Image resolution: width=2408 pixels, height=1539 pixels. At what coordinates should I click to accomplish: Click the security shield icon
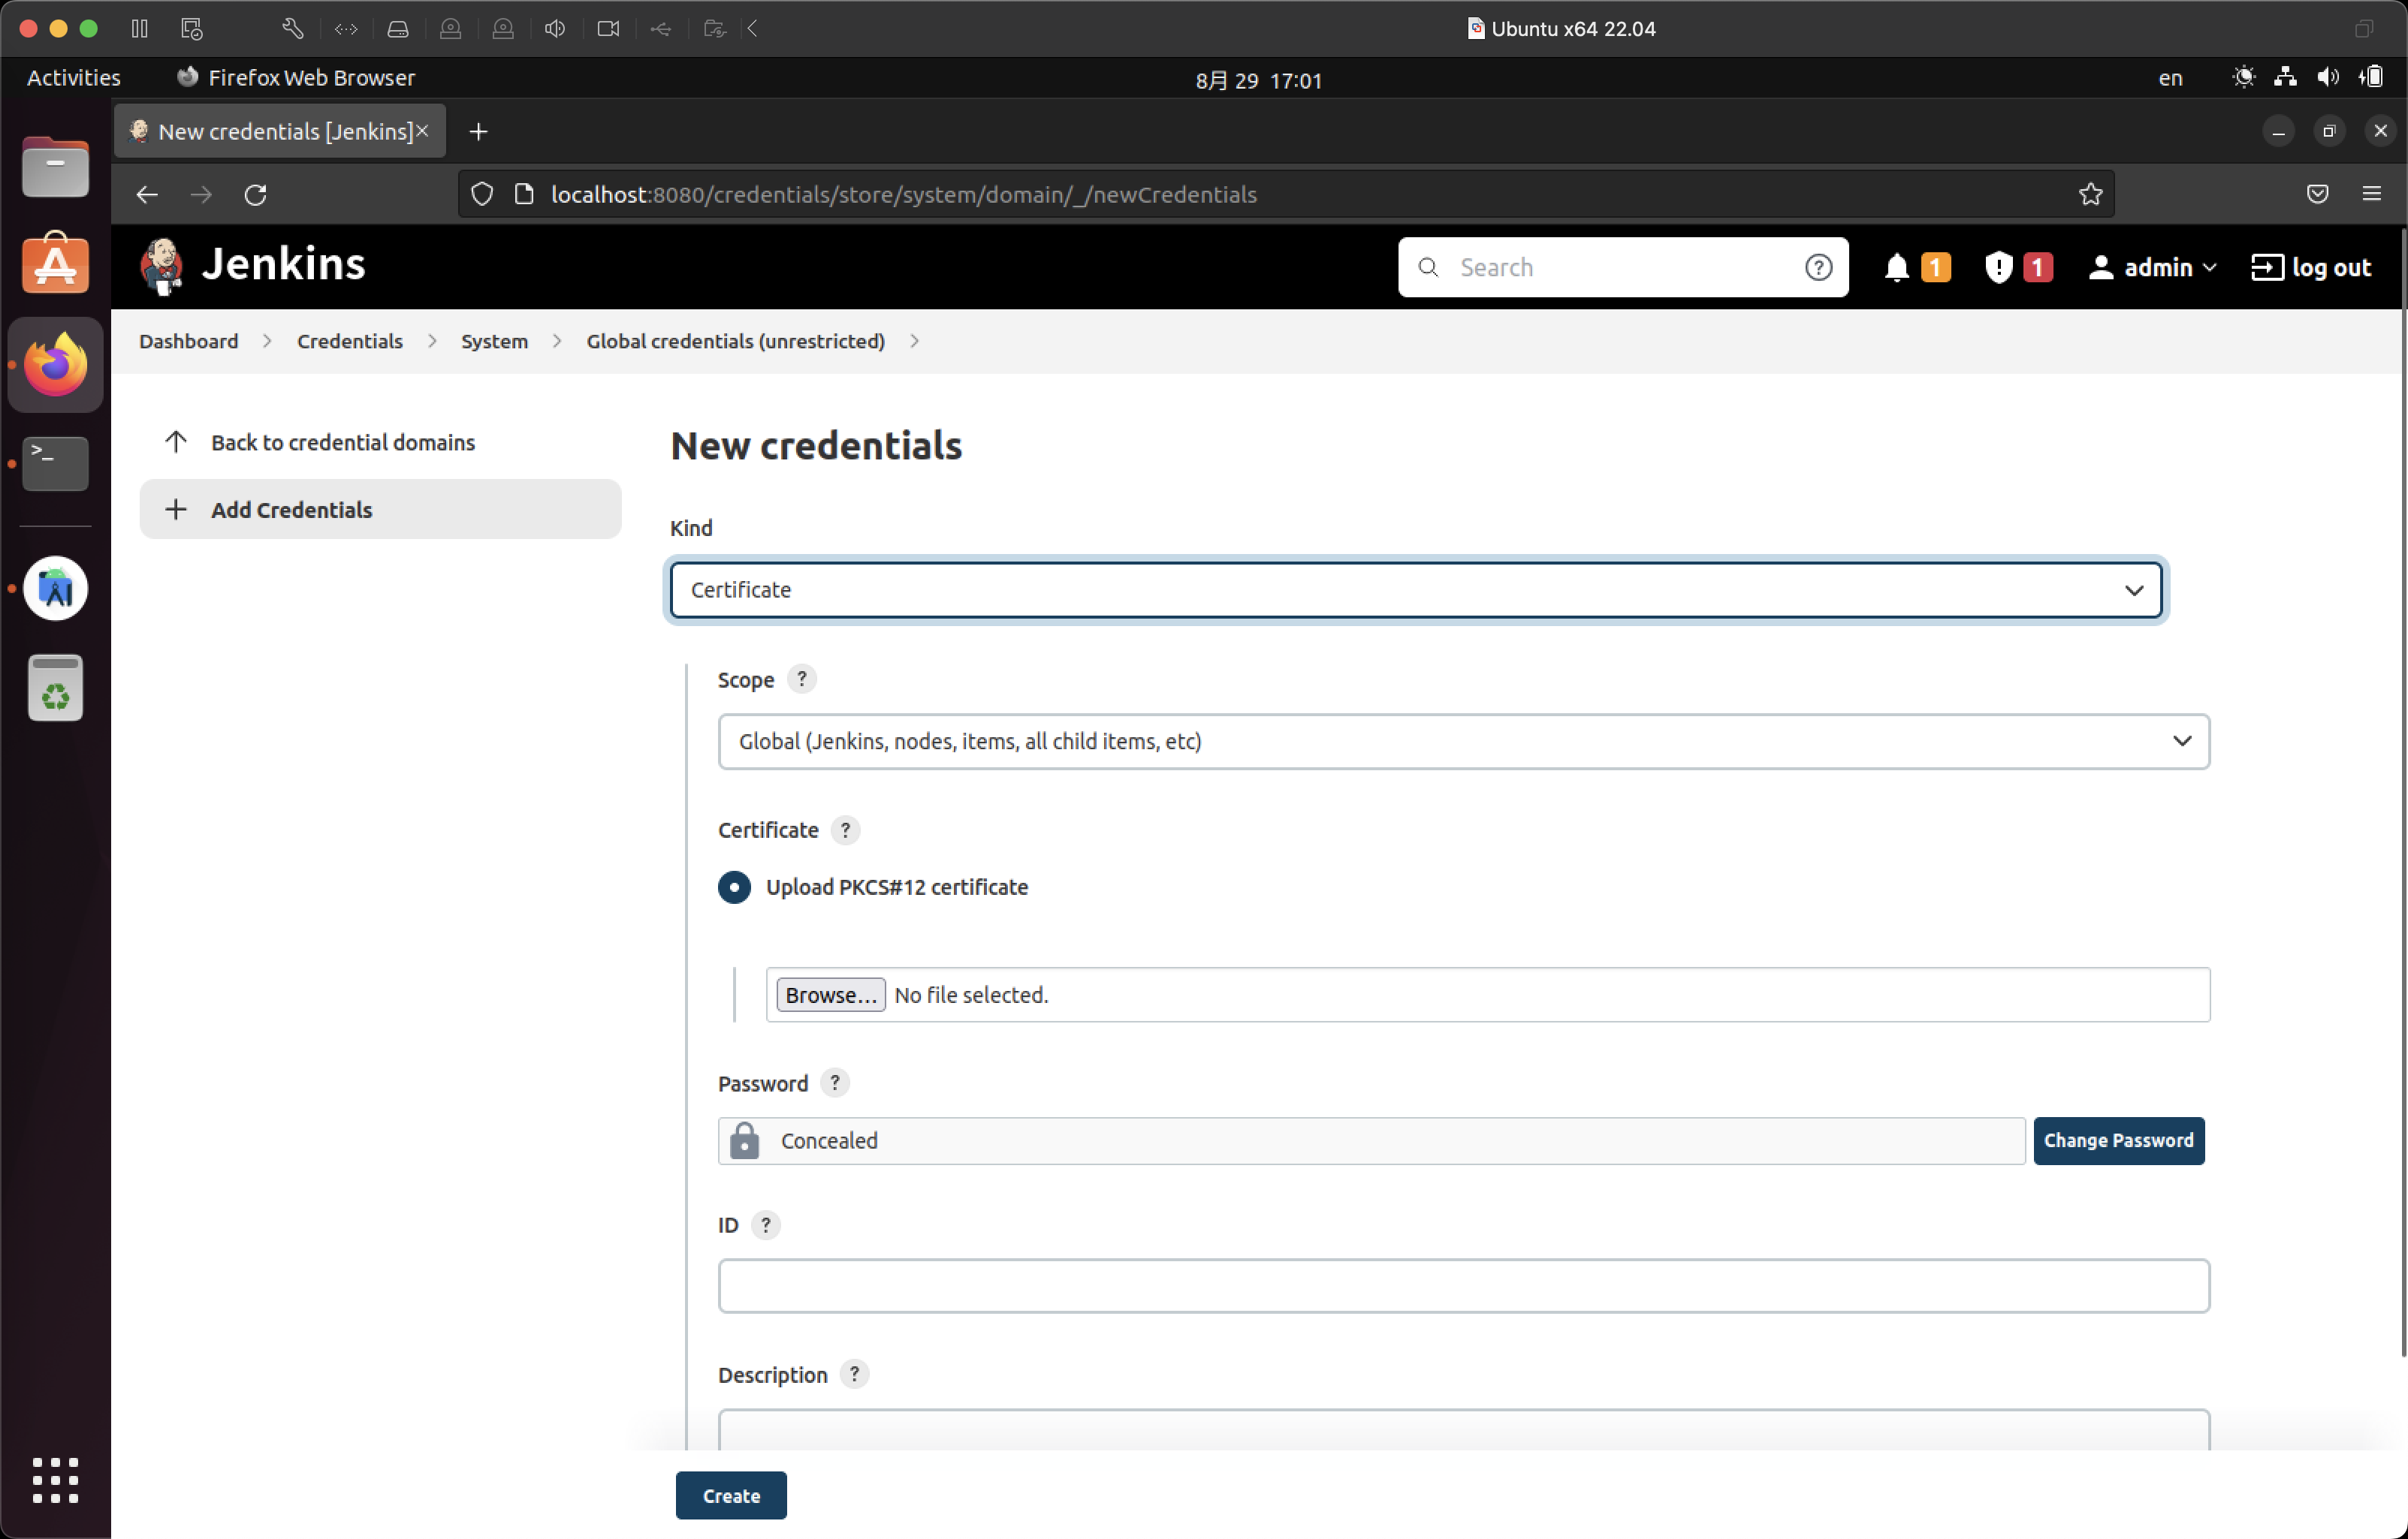(x=1999, y=265)
